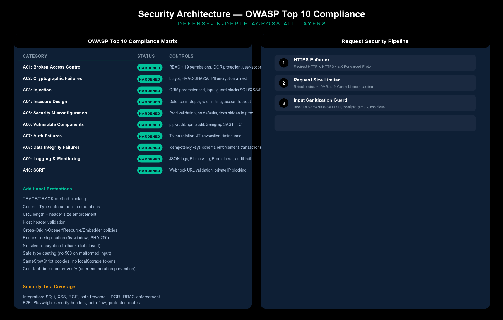
Task: Click the HARDENED badge for A05 Security Misconfiguration
Action: click(150, 113)
